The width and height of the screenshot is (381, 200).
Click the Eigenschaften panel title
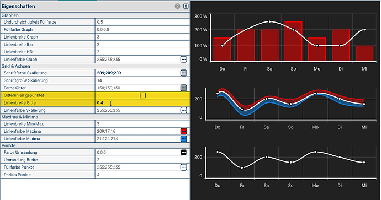click(18, 6)
